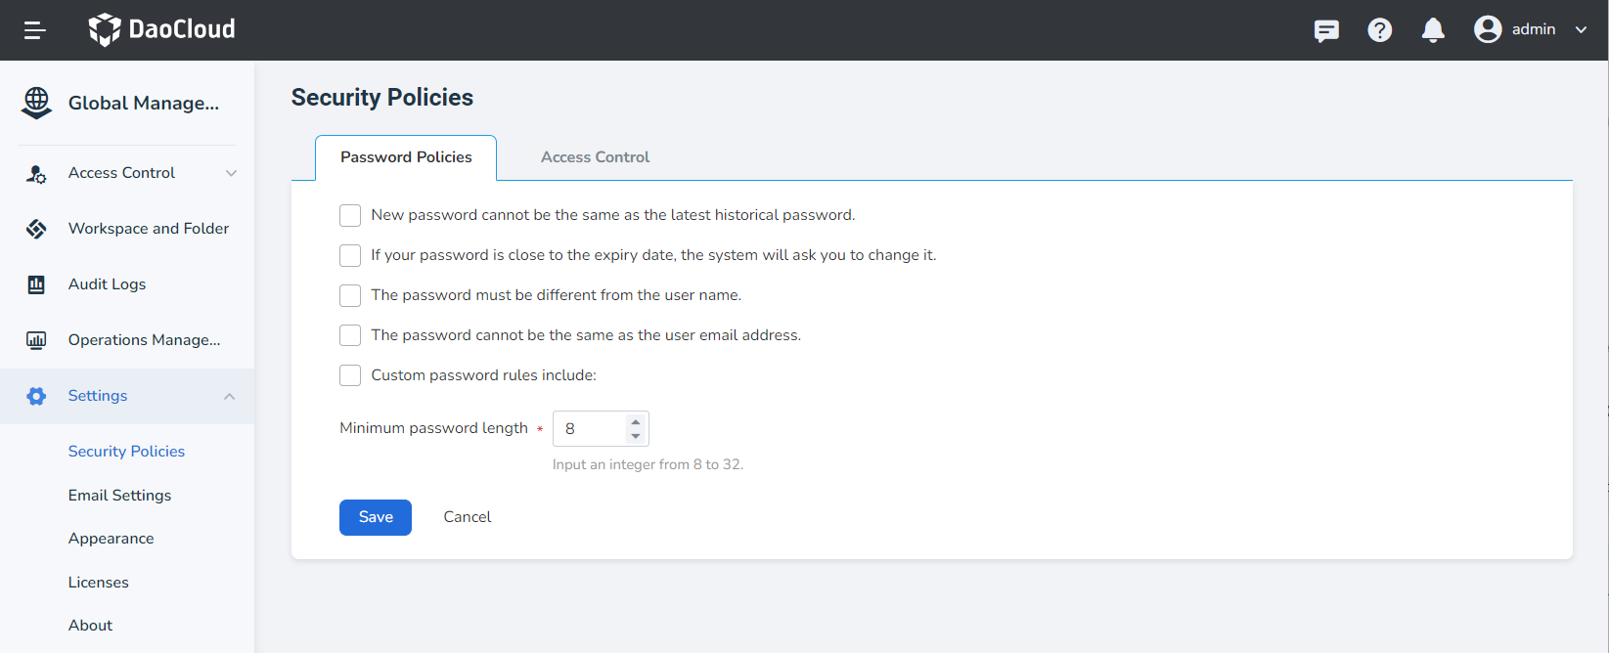Check the password expiry reminder option
Viewport: 1609px width, 653px height.
tap(350, 255)
